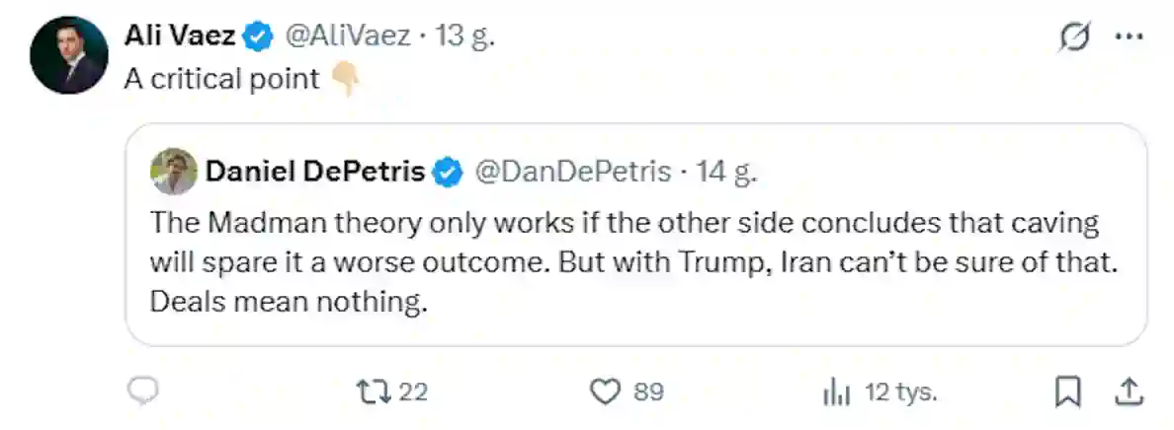Viewport: 1174px width, 430px height.
Task: Open the quoted tweet's 14 g. timestamp
Action: click(x=726, y=173)
